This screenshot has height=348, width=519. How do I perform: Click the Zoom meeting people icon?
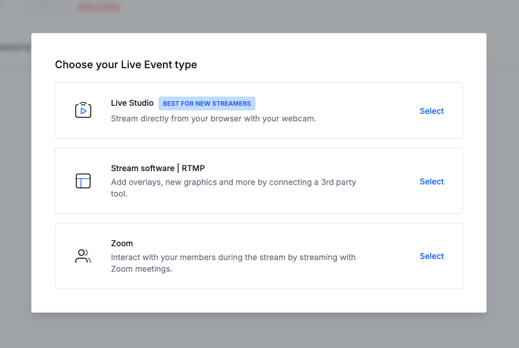click(x=83, y=256)
